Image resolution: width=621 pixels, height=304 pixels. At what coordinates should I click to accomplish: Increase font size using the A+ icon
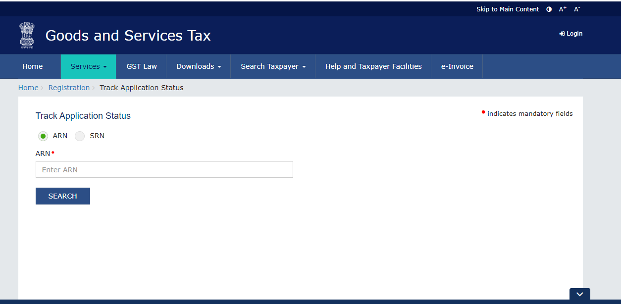click(x=562, y=9)
